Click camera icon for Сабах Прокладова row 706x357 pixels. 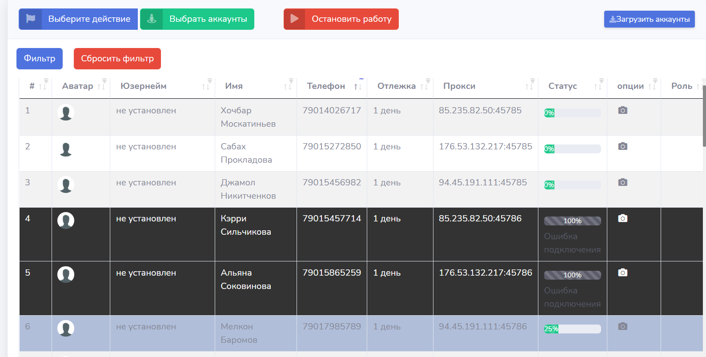[622, 146]
